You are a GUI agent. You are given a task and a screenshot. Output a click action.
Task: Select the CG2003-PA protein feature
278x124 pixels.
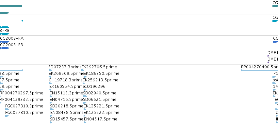5,42
